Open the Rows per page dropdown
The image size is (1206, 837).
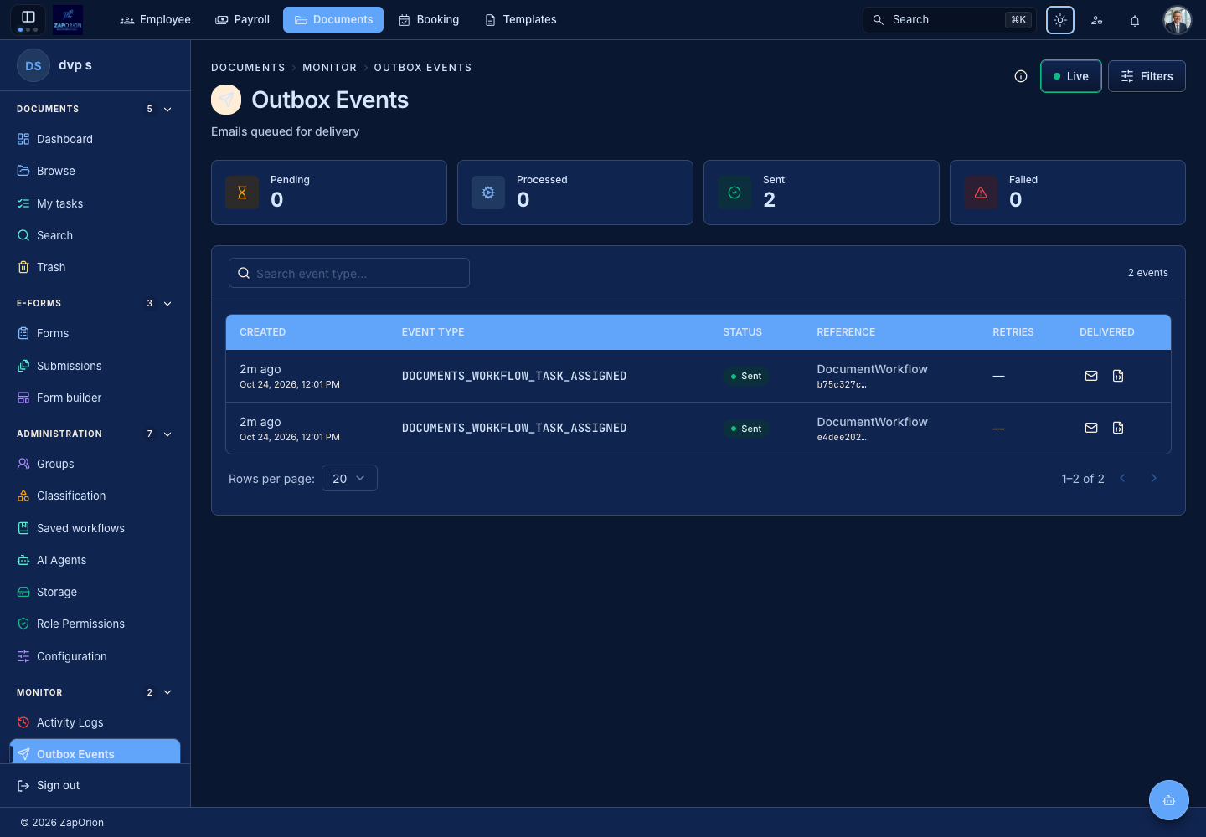point(349,478)
